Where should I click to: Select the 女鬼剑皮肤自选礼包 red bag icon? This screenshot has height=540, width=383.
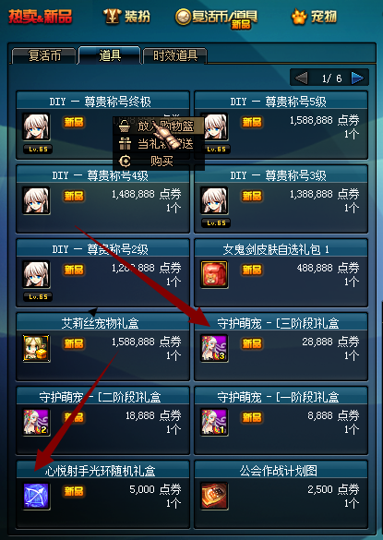(214, 274)
